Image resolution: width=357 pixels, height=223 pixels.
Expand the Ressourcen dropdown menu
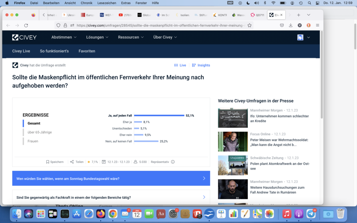pos(131,37)
